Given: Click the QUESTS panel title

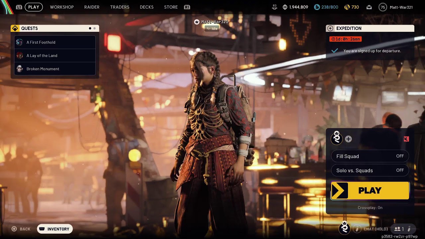Looking at the screenshot, I should 30,29.
